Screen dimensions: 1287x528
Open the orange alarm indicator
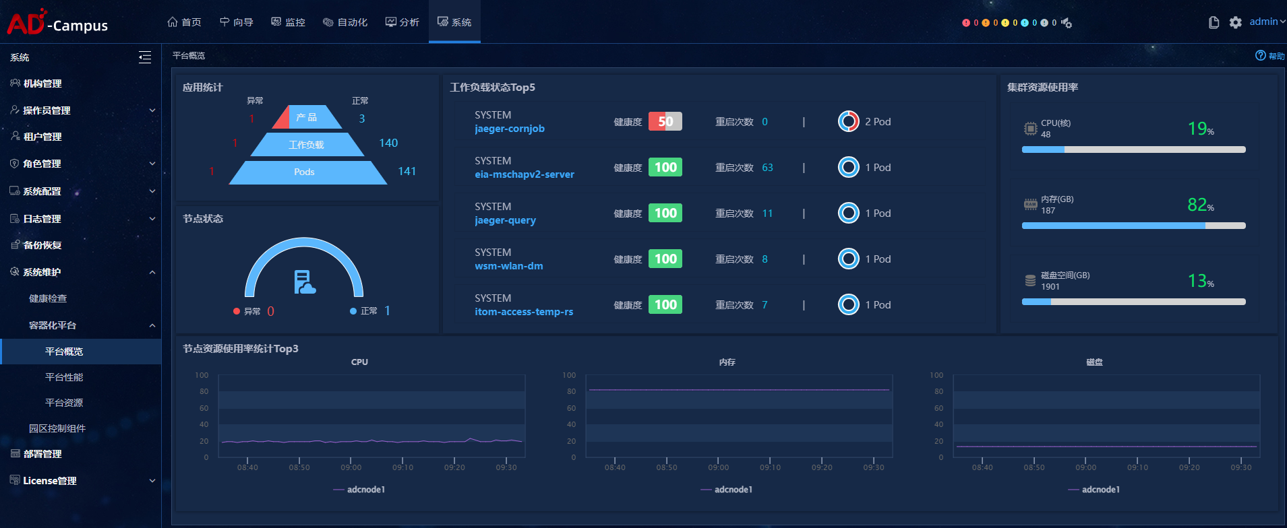[986, 23]
